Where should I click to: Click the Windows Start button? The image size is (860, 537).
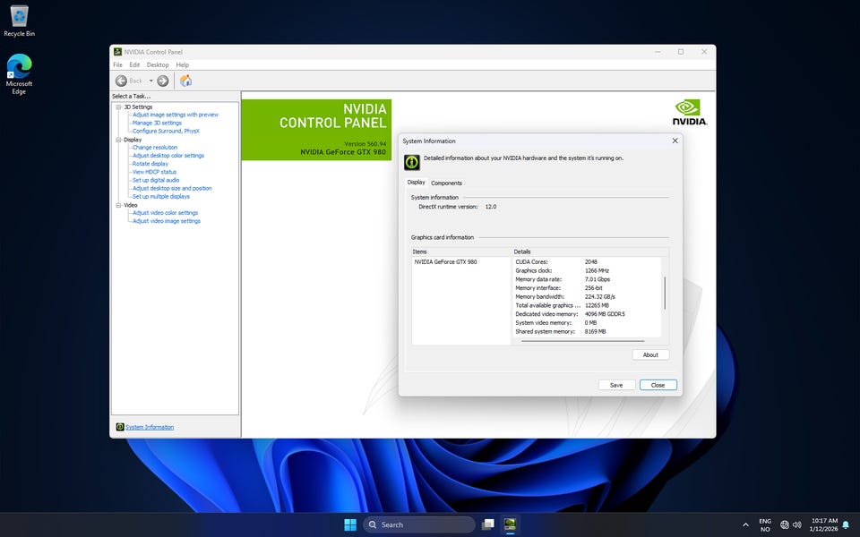pyautogui.click(x=350, y=524)
